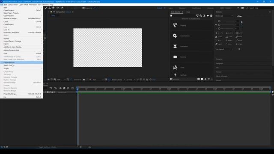Select the Roto Brush tool
The image size is (274, 154).
coord(58,8)
